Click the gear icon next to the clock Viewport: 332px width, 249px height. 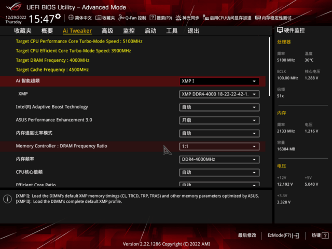click(x=58, y=17)
